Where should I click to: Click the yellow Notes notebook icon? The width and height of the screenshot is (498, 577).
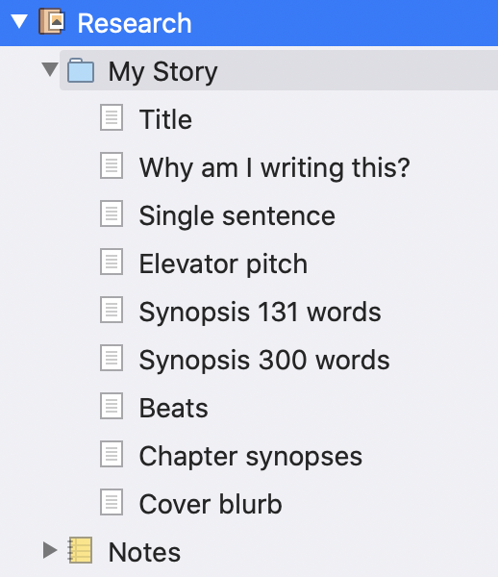[x=80, y=550]
